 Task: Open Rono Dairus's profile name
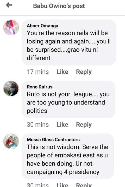pos(40,87)
